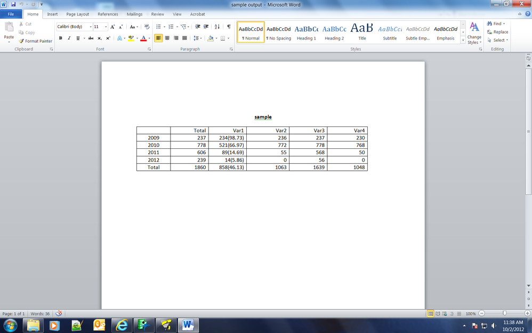The height and width of the screenshot is (333, 532).
Task: Click the Undo icon in the title bar
Action: pos(21,4)
